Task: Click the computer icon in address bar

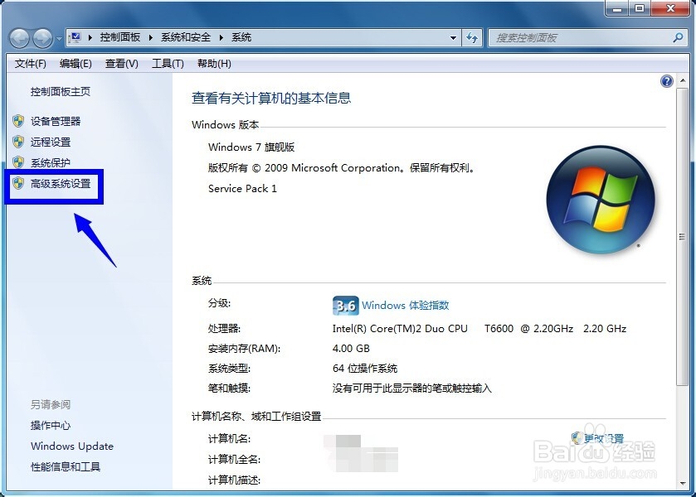Action: (x=75, y=37)
